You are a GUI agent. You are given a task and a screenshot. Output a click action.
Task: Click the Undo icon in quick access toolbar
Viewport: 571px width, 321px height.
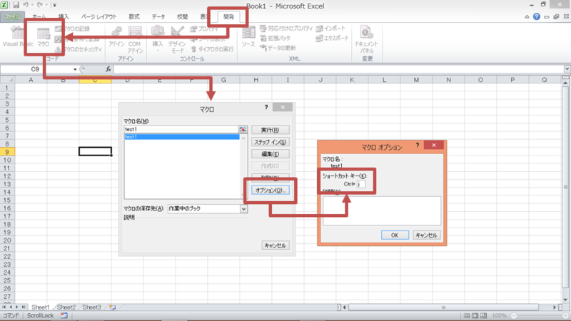[x=26, y=5]
